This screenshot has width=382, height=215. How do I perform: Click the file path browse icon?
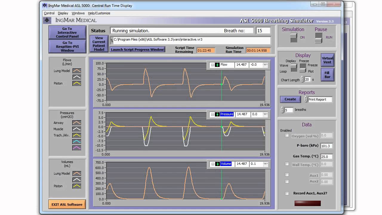[112, 40]
